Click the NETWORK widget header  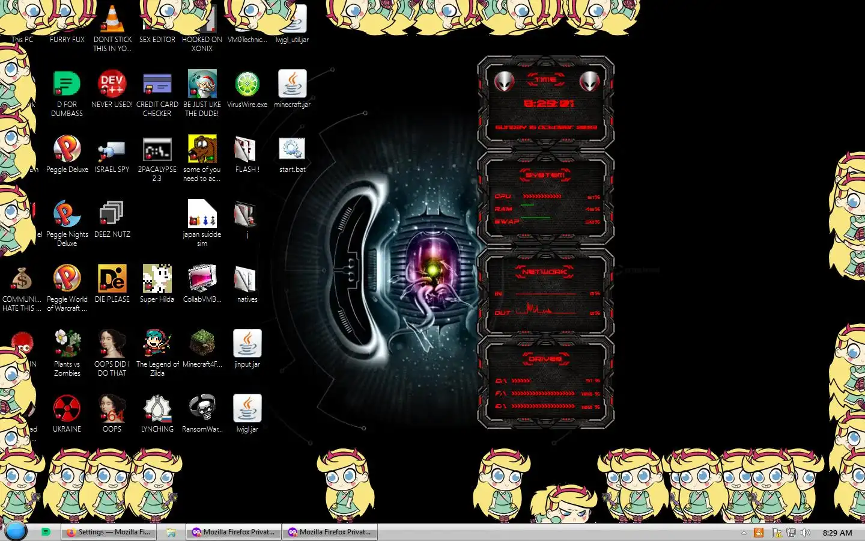[x=545, y=272]
